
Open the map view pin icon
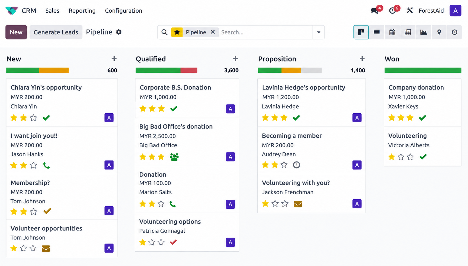click(x=439, y=32)
